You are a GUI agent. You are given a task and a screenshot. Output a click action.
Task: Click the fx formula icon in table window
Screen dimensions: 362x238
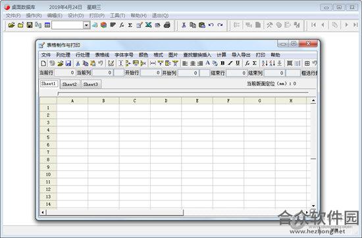pyautogui.click(x=247, y=63)
